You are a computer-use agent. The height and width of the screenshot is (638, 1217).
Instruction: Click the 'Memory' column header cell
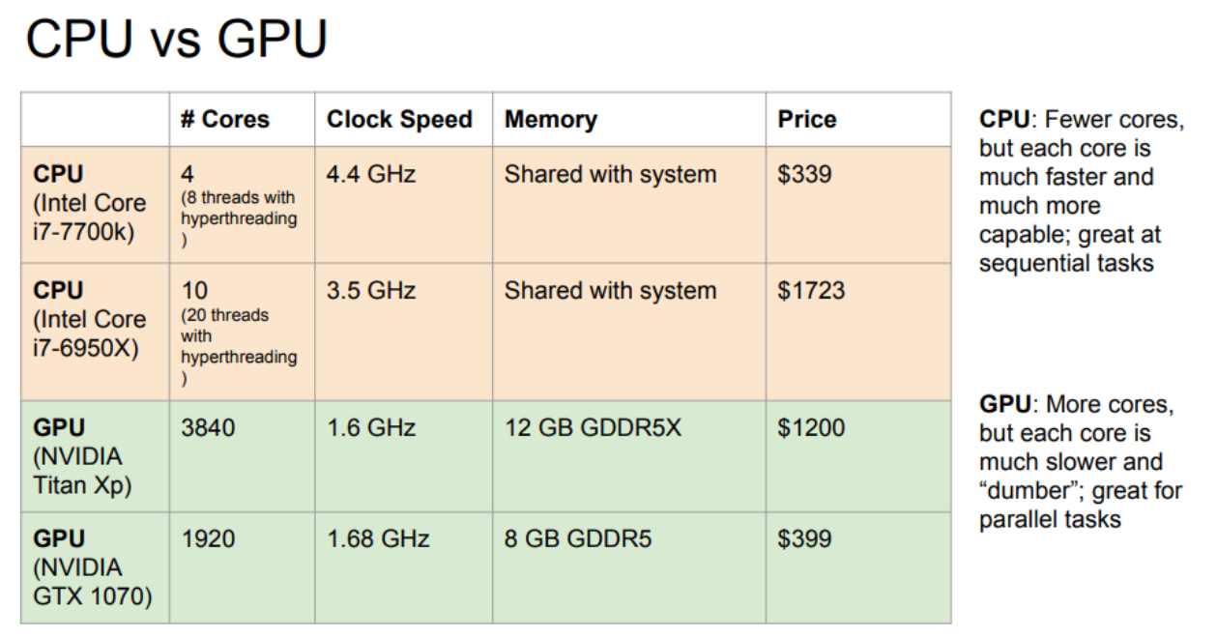629,120
